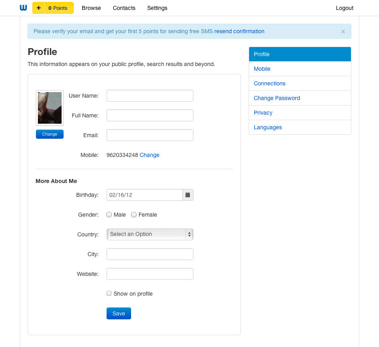Click the Change link beside mobile number
Viewport: 379px width, 347px height.
click(150, 155)
